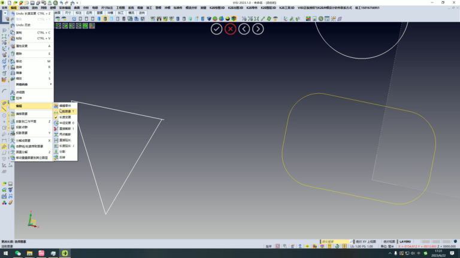Image resolution: width=460 pixels, height=258 pixels.
Task: Select 直接延长 submenu item
Action: click(65, 140)
